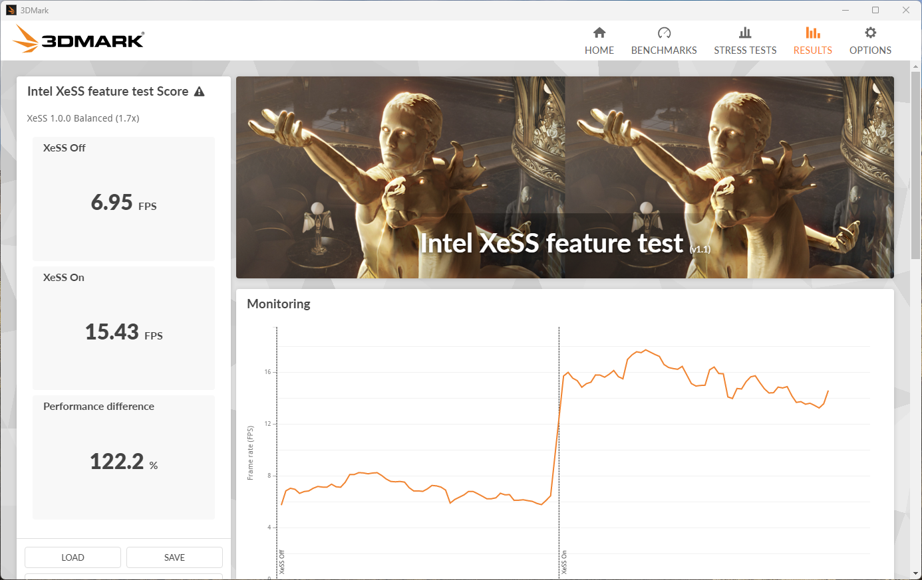Maximize the 3DMark window
Image resolution: width=922 pixels, height=580 pixels.
tap(875, 10)
